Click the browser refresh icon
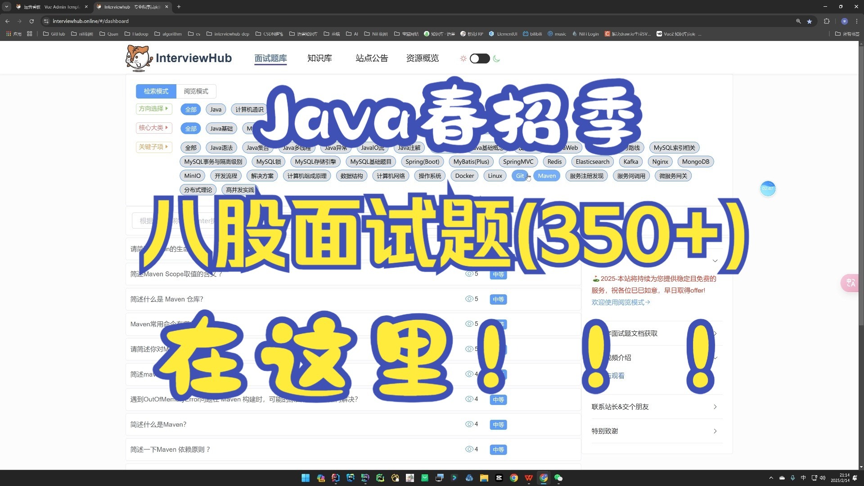 tap(31, 21)
